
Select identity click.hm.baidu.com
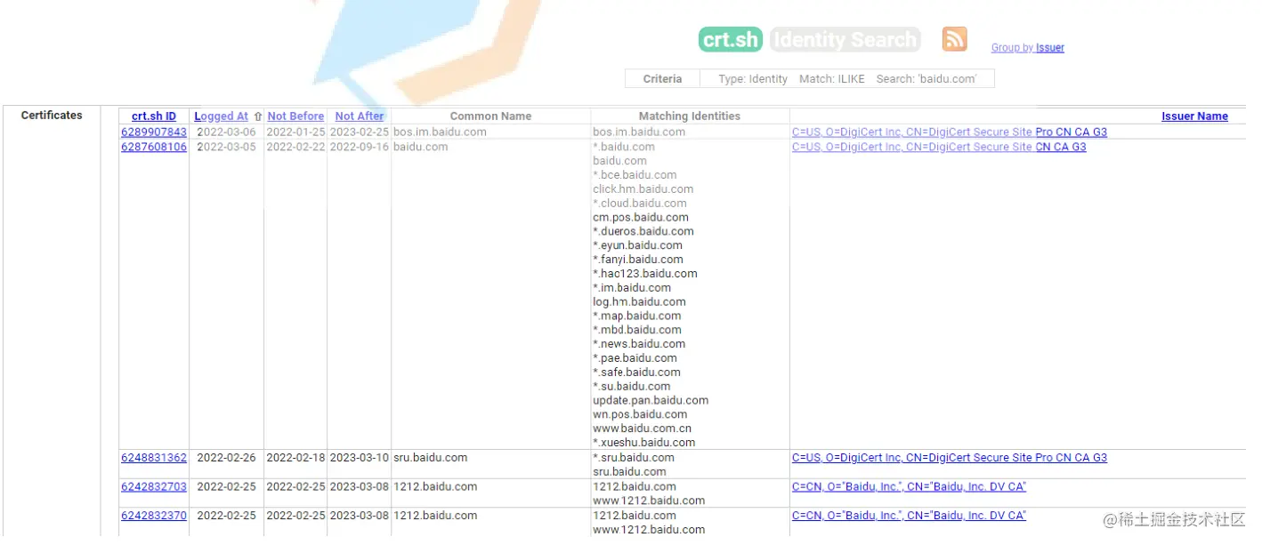(643, 190)
